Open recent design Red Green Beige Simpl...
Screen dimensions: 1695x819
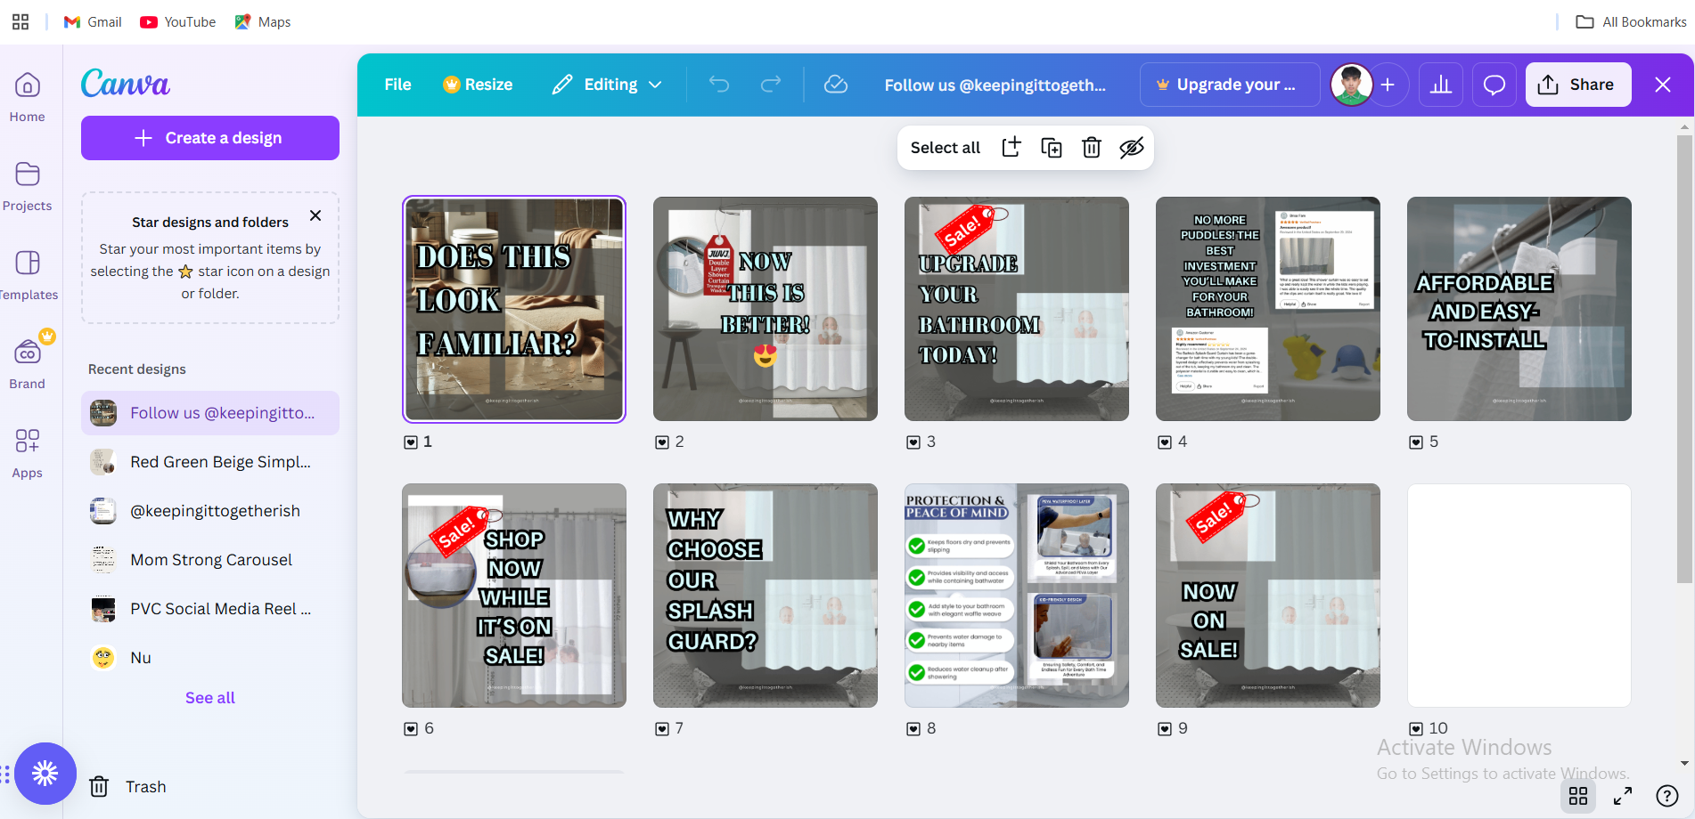coord(210,462)
